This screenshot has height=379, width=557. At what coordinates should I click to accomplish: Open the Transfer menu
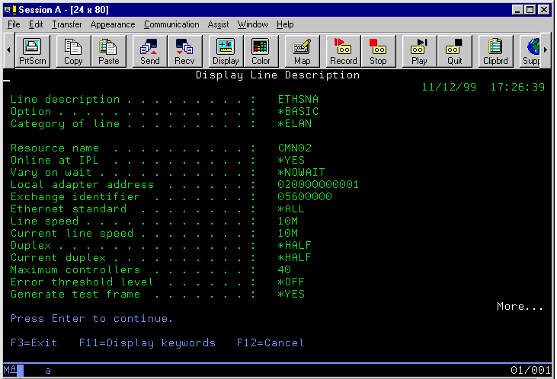(66, 24)
